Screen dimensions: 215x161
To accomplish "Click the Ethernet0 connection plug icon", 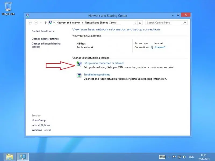I will [x=152, y=47].
